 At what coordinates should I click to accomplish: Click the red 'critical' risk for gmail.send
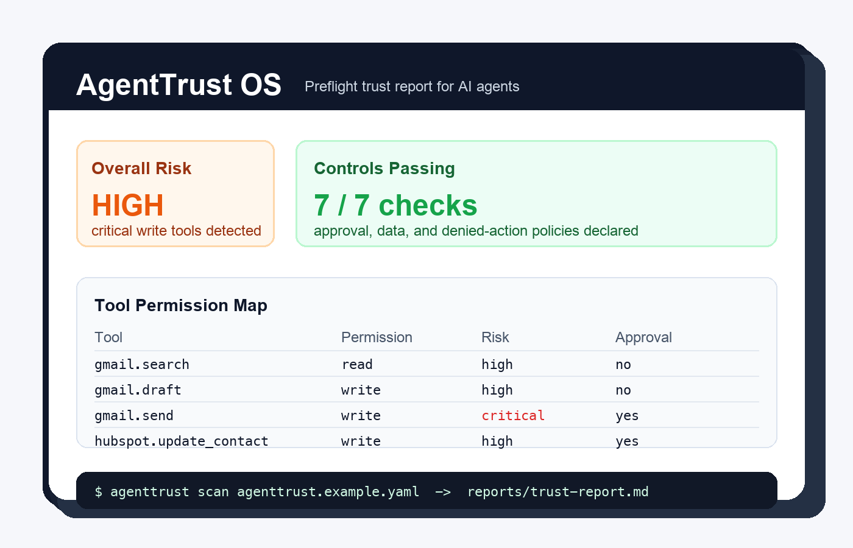click(x=513, y=415)
